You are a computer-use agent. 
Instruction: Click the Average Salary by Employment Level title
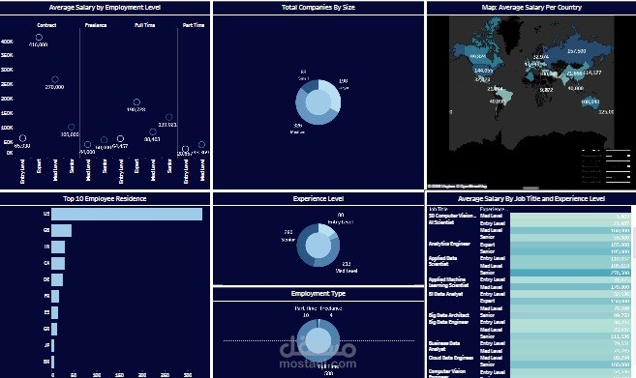[x=106, y=8]
